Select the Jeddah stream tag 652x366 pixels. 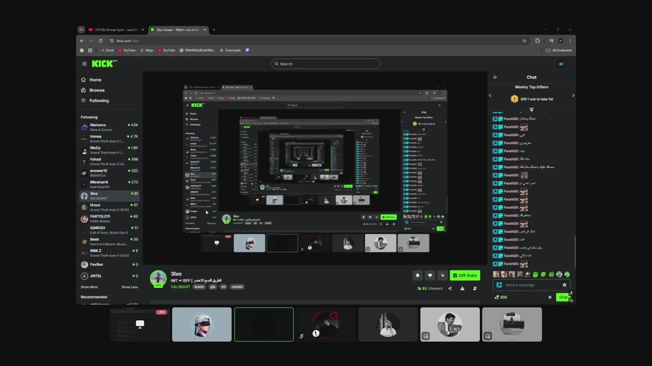click(237, 287)
